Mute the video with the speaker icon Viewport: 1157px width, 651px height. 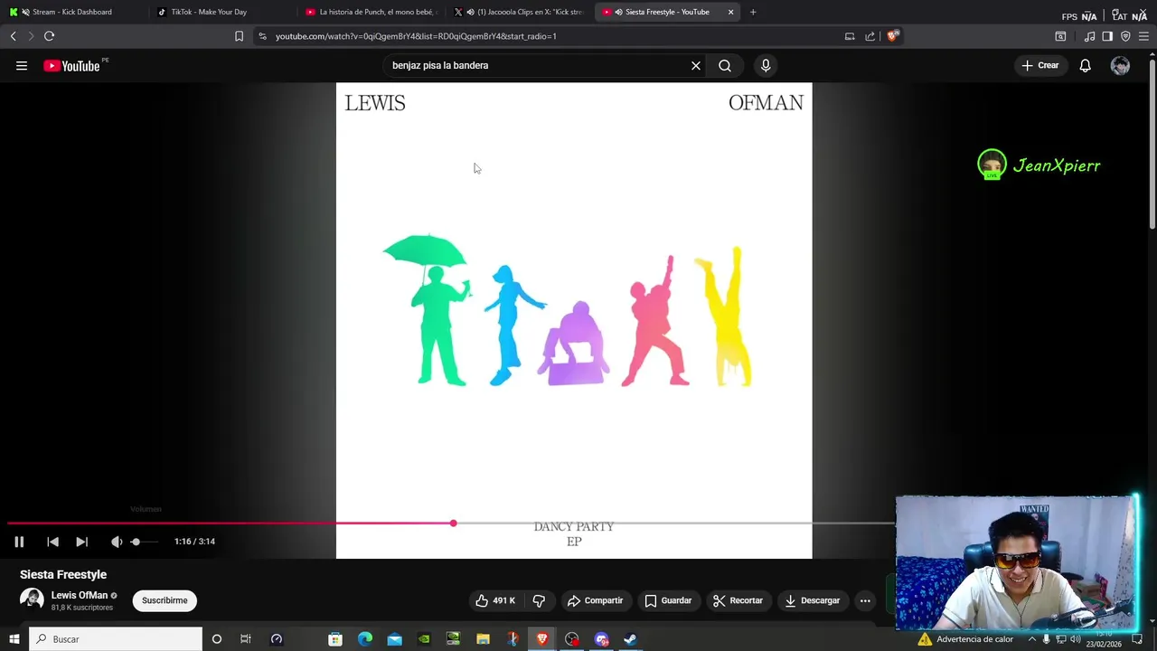click(x=117, y=542)
